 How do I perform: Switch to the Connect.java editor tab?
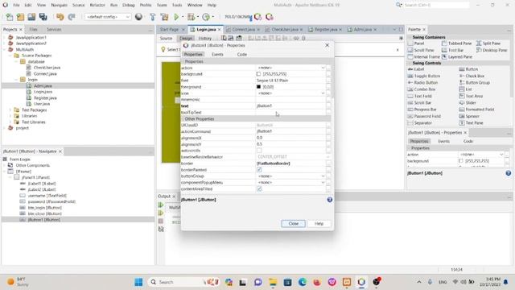point(243,30)
